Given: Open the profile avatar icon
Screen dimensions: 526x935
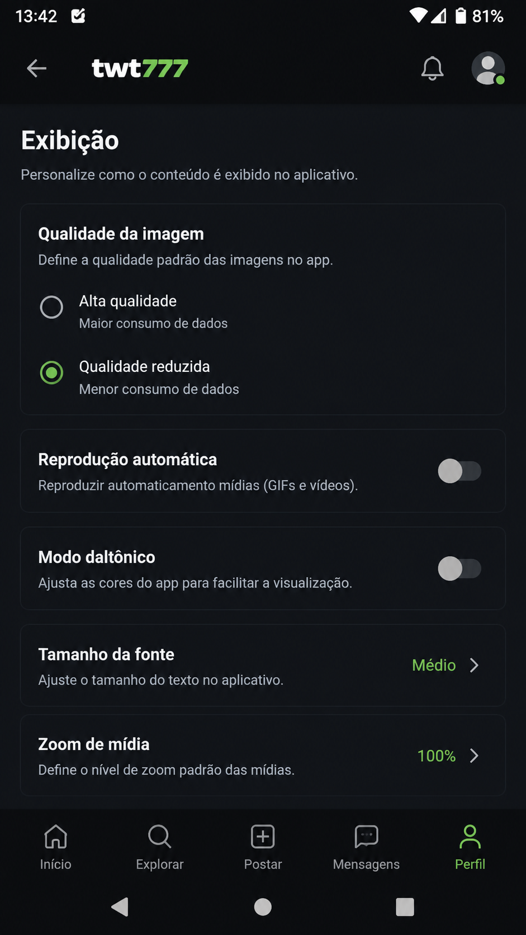Looking at the screenshot, I should tap(488, 68).
